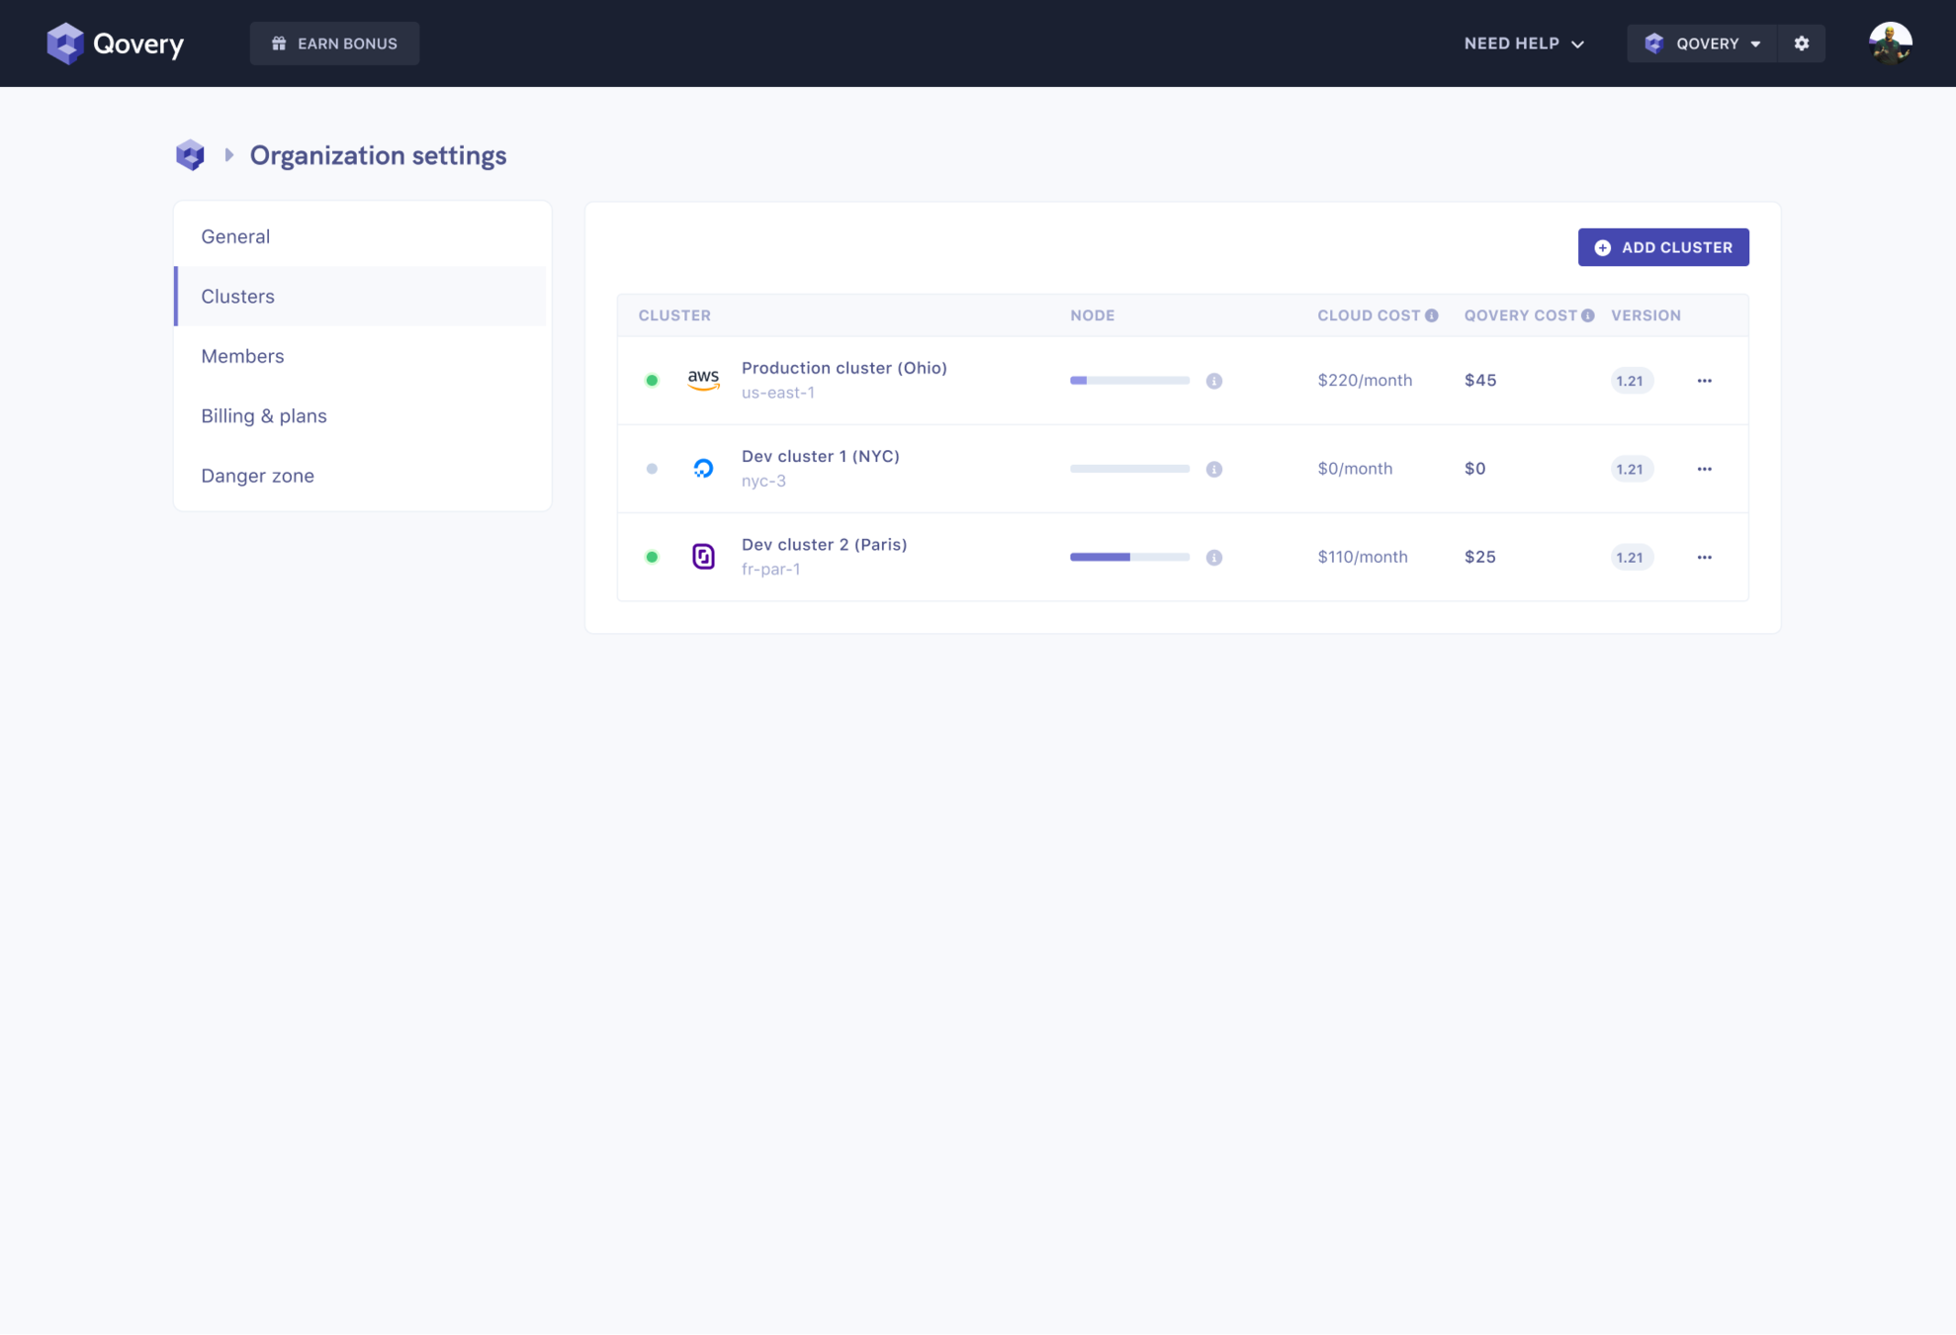Click info icon beside Qovery Cost header
The width and height of the screenshot is (1956, 1335).
coord(1587,315)
